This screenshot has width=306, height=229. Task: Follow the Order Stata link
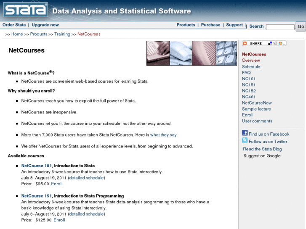pos(14,25)
